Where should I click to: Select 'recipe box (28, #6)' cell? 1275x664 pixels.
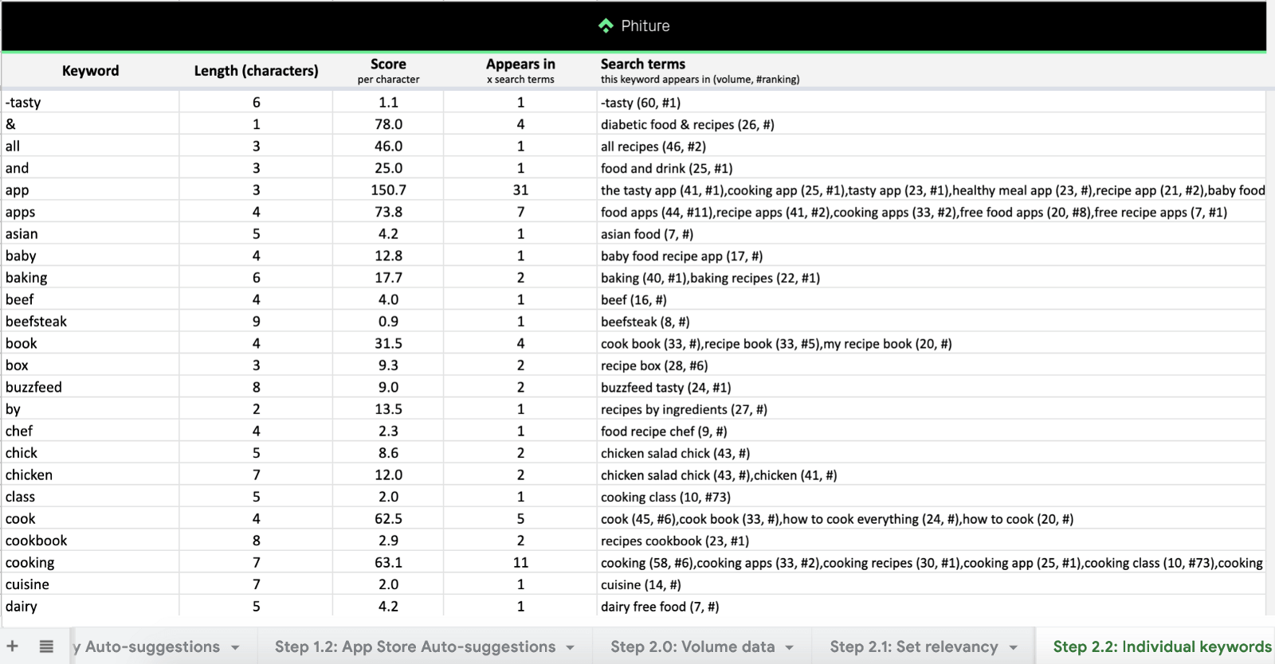pos(931,365)
